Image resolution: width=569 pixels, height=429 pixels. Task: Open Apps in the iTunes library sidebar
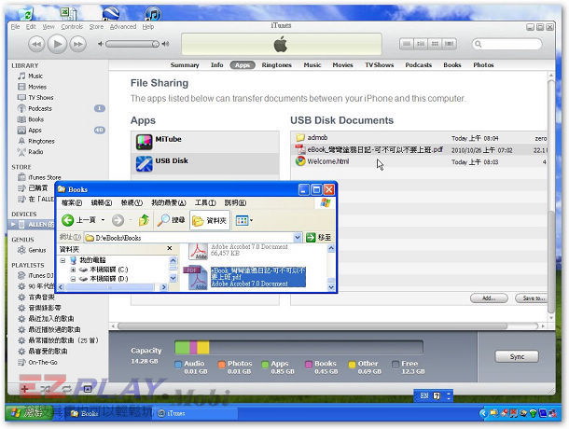point(35,131)
